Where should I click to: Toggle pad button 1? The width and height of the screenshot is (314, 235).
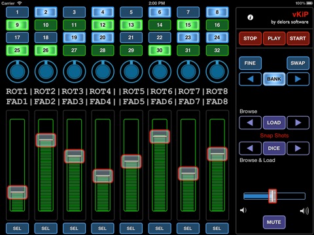pos(17,12)
